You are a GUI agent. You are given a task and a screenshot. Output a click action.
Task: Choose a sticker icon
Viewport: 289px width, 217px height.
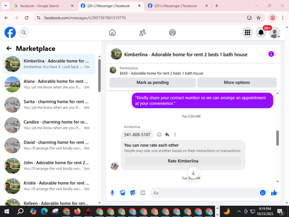[x=133, y=193]
